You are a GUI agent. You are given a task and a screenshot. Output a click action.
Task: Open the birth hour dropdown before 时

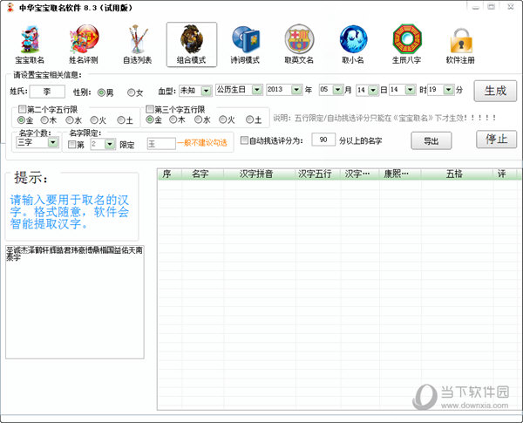point(410,90)
